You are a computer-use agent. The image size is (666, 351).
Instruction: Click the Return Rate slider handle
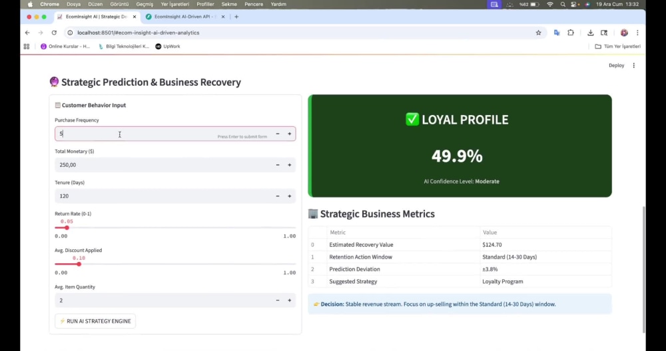tap(67, 227)
